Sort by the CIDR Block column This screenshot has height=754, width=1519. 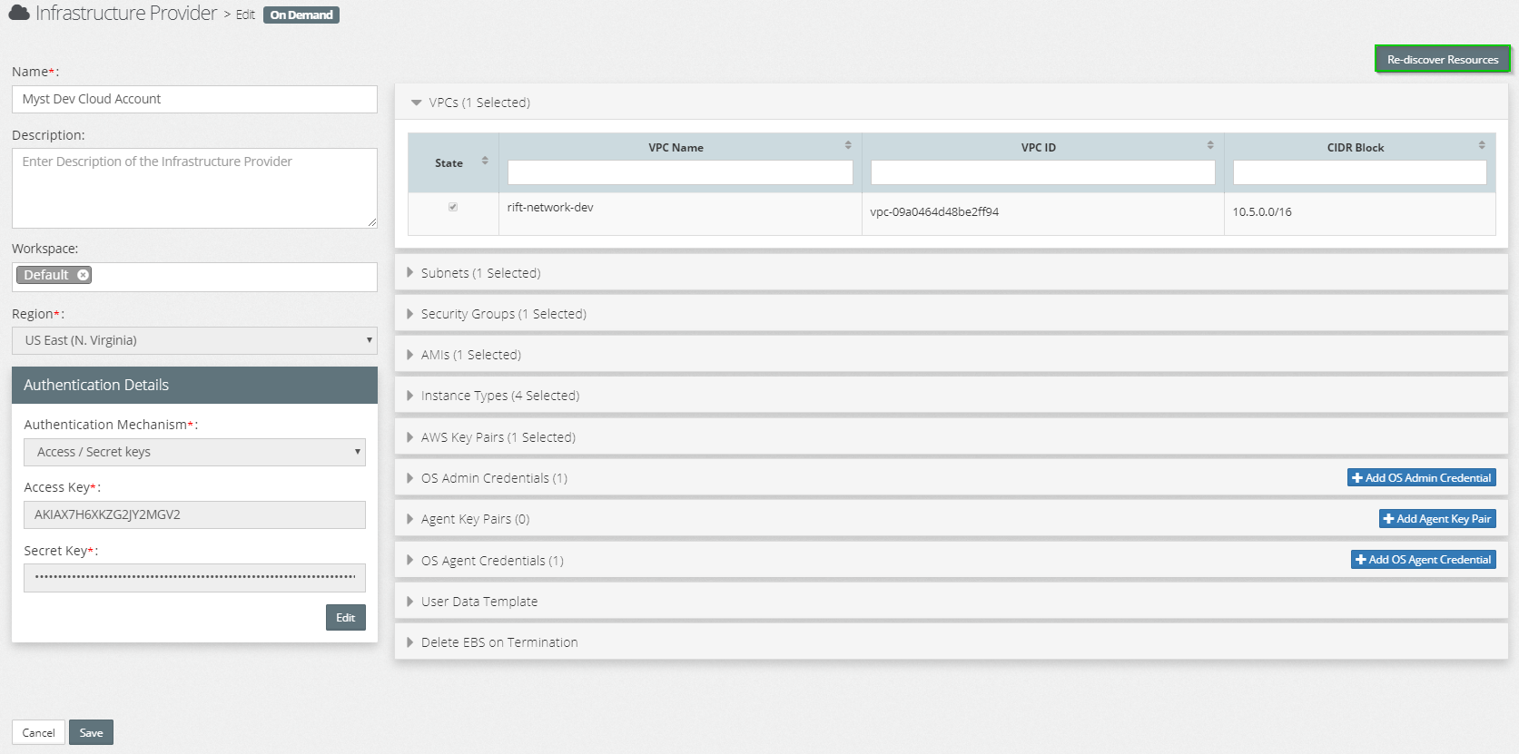click(x=1482, y=145)
